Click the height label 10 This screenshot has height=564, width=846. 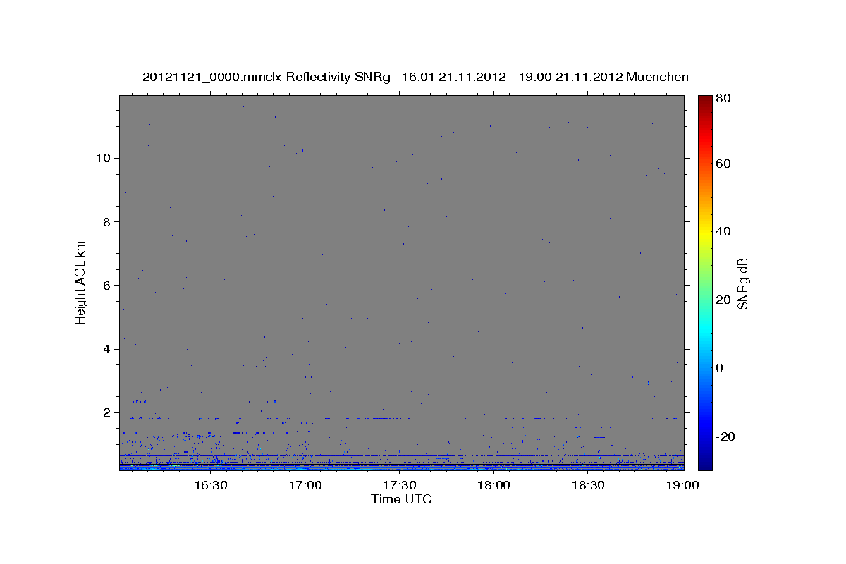pyautogui.click(x=104, y=158)
